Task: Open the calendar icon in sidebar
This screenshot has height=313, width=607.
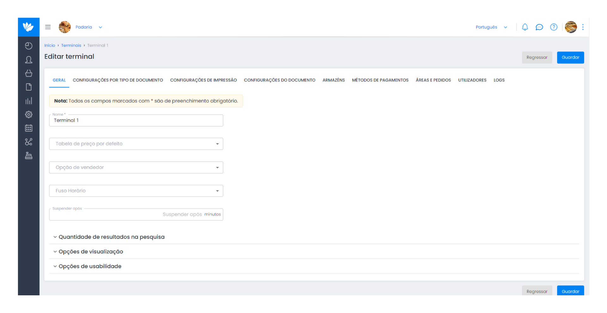Action: coord(29,128)
